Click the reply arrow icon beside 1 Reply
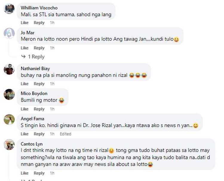This screenshot has width=224, height=181. point(23,56)
